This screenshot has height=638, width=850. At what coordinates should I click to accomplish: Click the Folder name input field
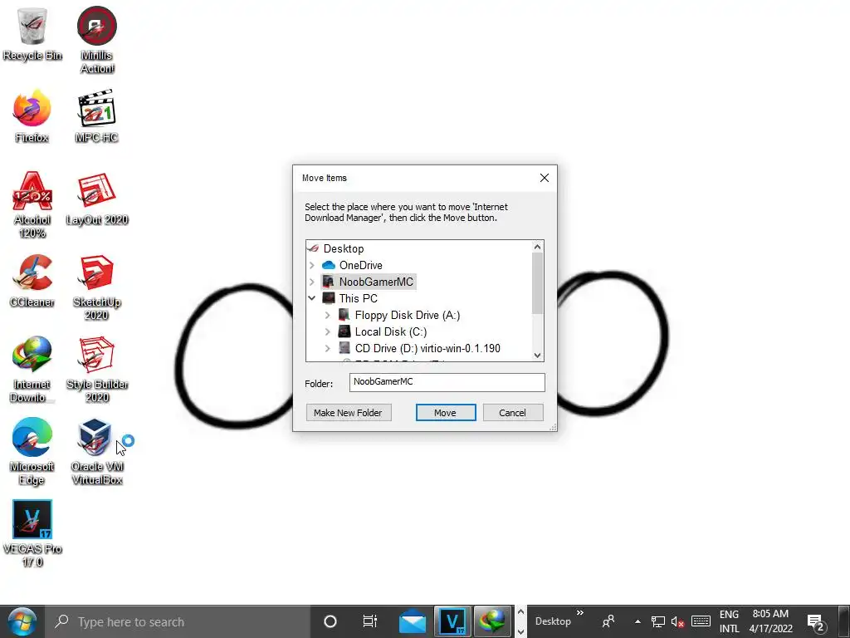click(x=447, y=382)
